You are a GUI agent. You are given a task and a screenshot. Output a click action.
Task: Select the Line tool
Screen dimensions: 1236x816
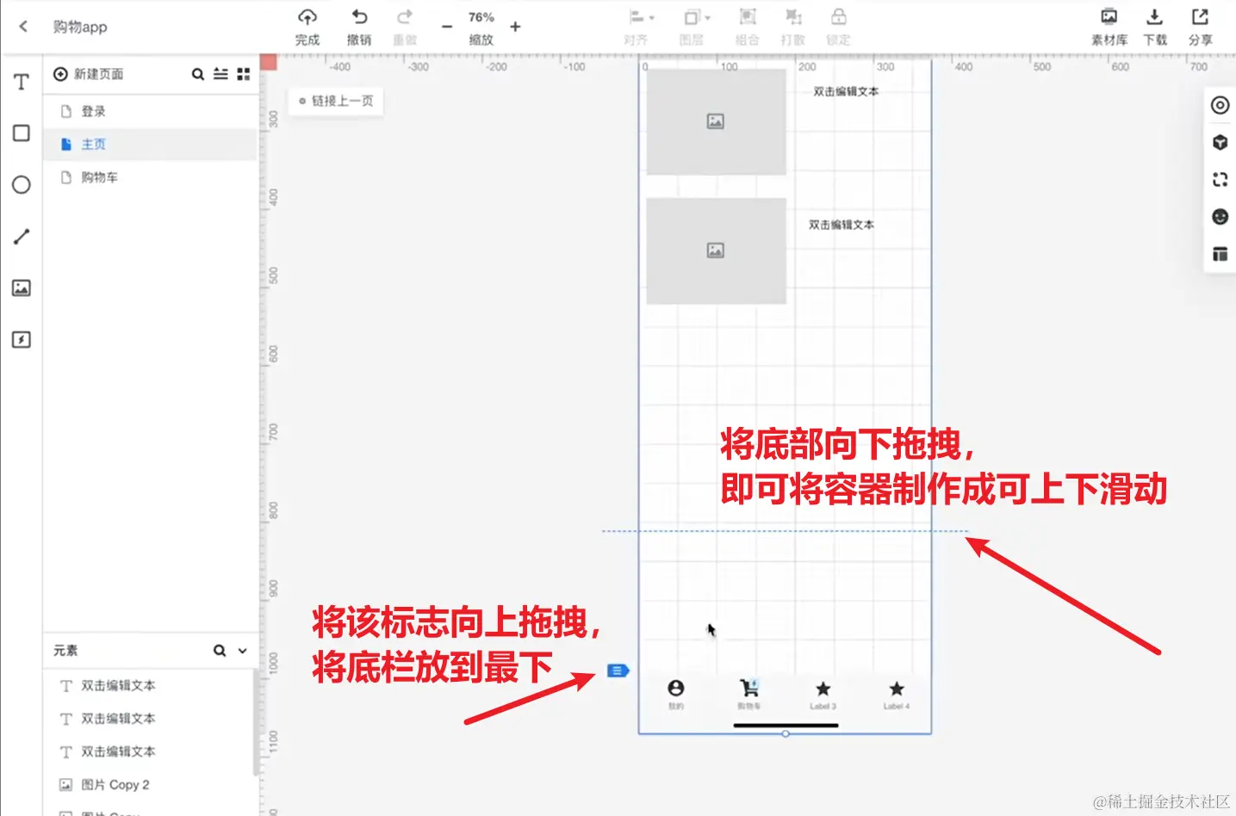point(20,236)
